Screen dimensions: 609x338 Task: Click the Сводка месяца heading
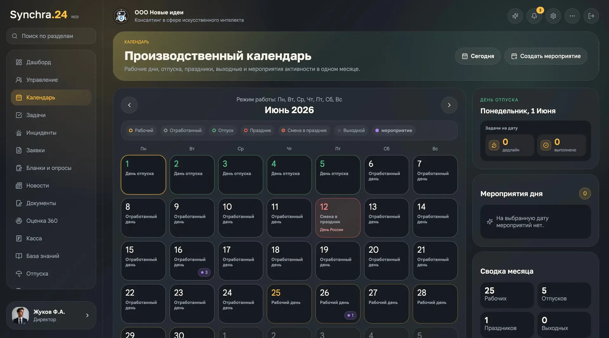[507, 271]
